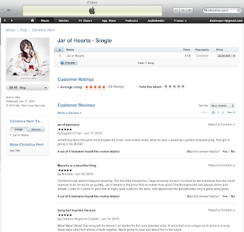This screenshot has width=244, height=232.
Task: Rate this album five stars
Action: (183, 86)
